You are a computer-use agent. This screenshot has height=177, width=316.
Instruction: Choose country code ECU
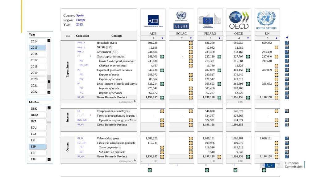[37, 127]
